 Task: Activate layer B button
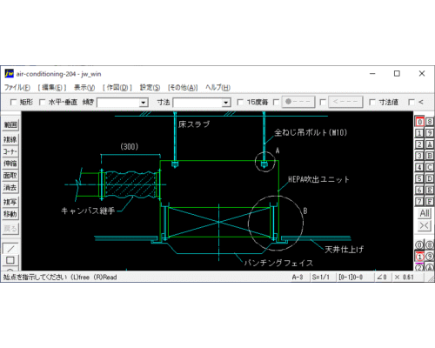click(430, 156)
